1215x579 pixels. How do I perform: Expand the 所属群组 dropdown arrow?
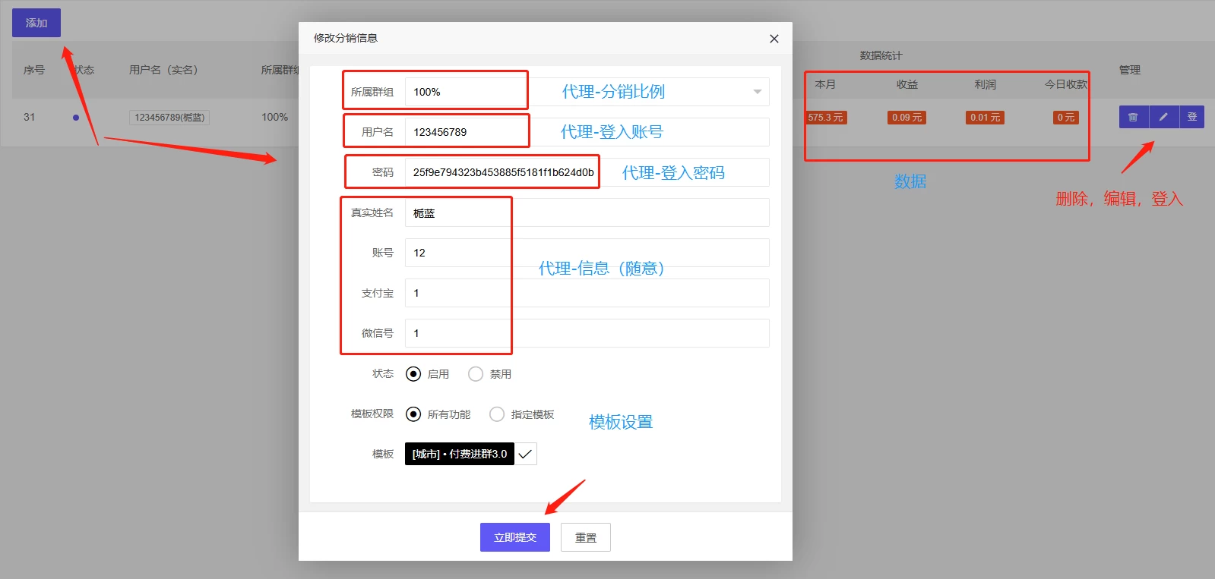click(757, 92)
